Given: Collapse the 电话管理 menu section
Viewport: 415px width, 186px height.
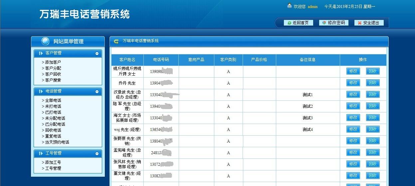Looking at the screenshot, I should [97, 92].
